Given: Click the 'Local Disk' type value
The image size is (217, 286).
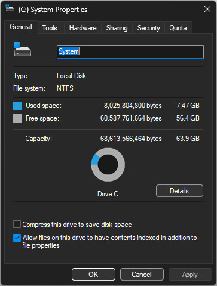Looking at the screenshot, I should pyautogui.click(x=71, y=76).
